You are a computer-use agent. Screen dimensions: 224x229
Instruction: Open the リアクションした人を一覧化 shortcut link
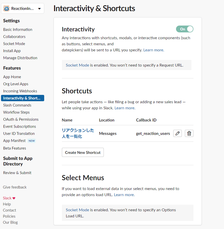click(78, 133)
